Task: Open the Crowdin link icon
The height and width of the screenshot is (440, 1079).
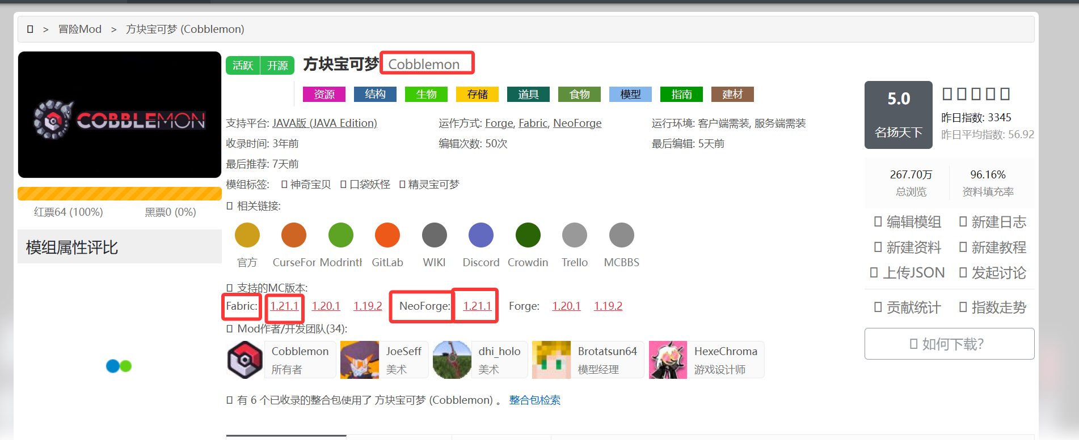Action: coord(528,235)
